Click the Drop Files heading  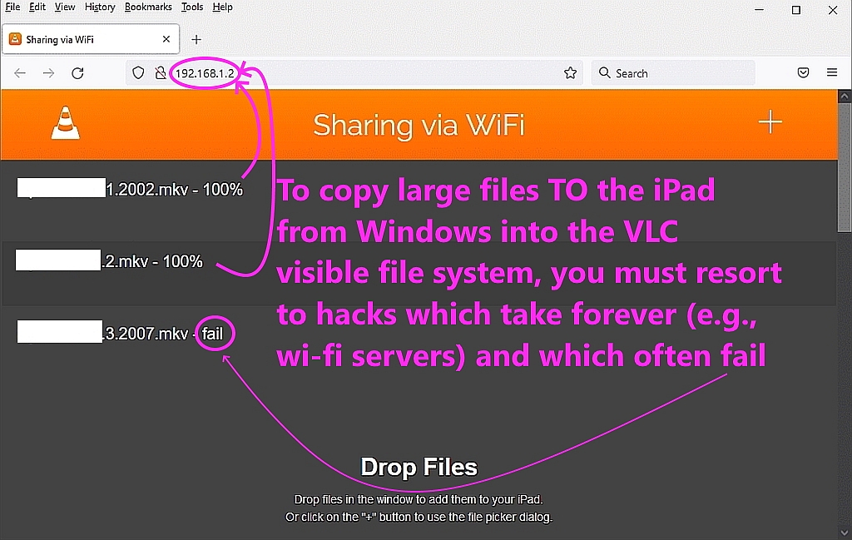pos(419,468)
